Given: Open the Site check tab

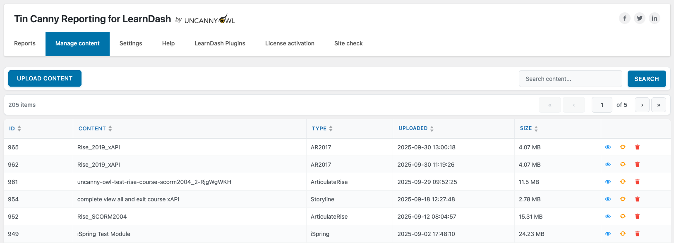Looking at the screenshot, I should 348,44.
